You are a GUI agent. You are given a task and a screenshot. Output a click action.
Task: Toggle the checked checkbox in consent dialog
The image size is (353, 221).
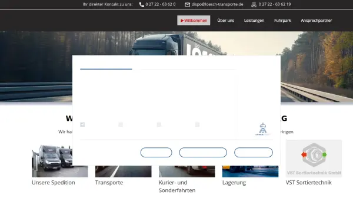(x=82, y=124)
